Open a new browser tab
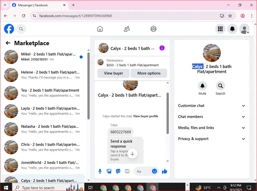Viewport: 257px width, 191px height. (x=73, y=5)
